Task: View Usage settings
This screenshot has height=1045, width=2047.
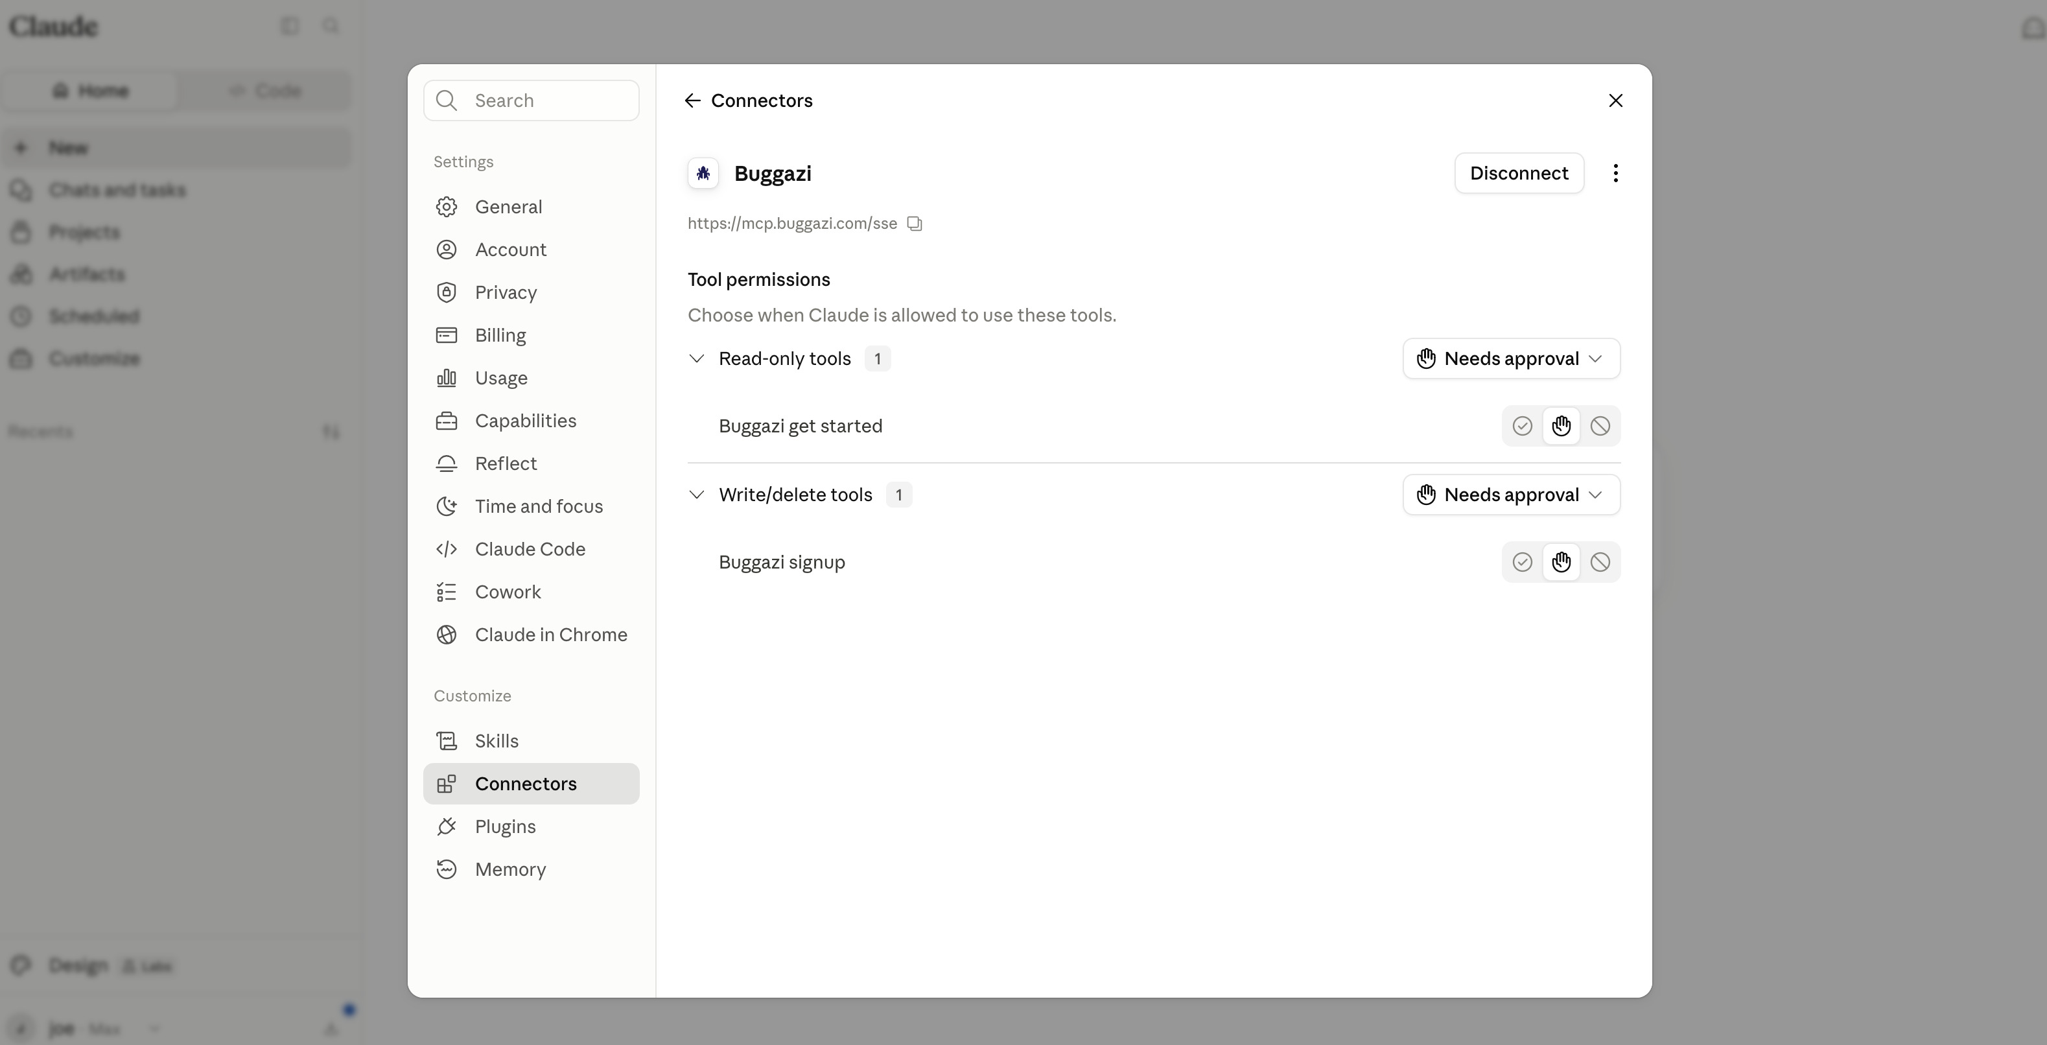Action: (x=531, y=379)
